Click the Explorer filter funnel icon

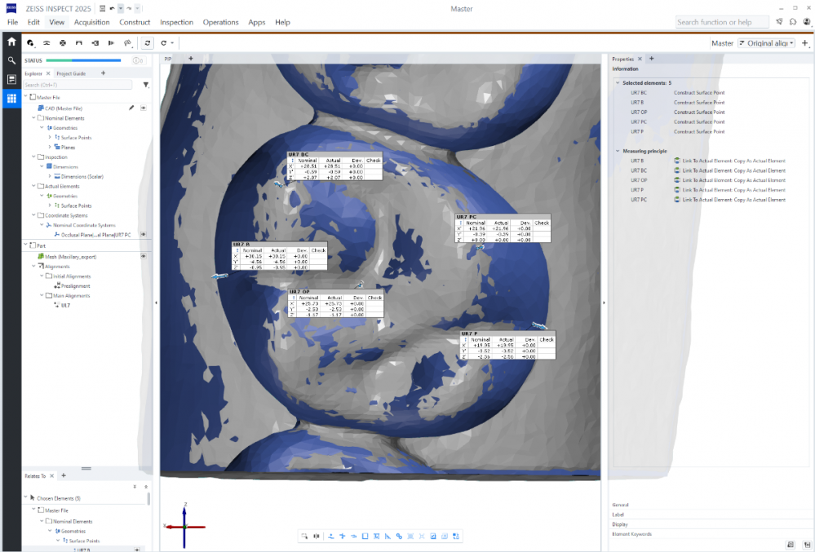point(146,85)
